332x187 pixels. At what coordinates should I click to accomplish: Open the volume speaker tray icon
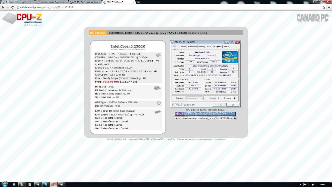[x=313, y=185]
